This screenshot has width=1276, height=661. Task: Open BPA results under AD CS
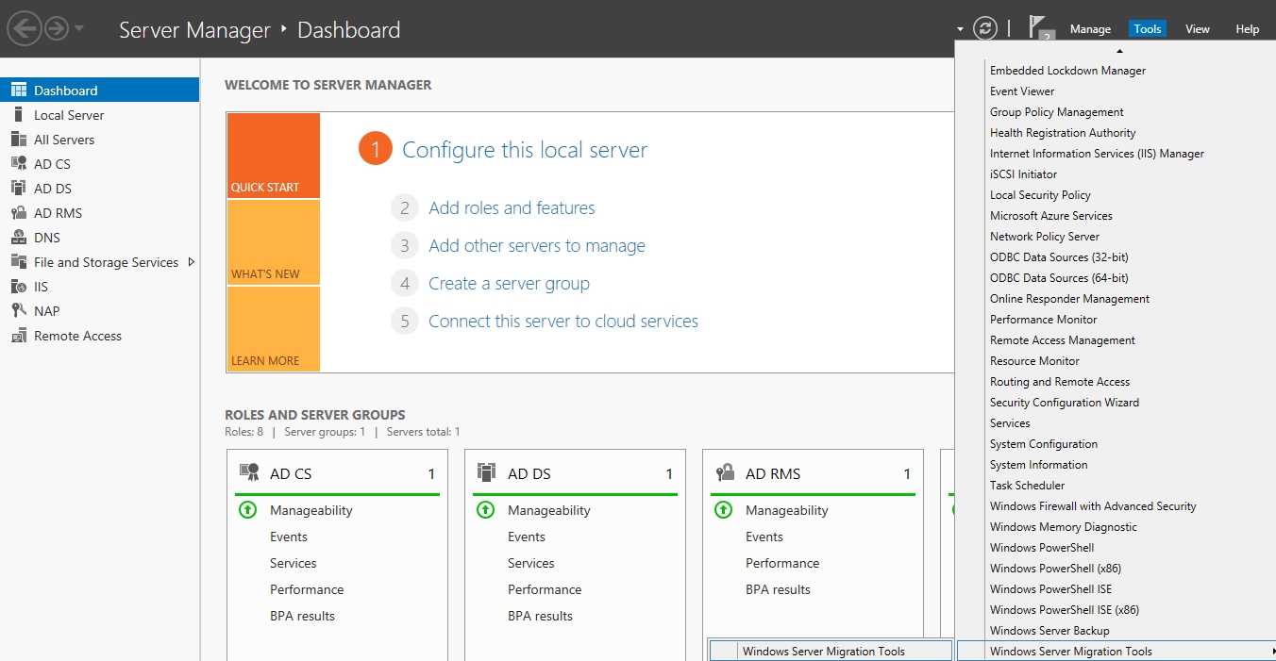[x=302, y=616]
